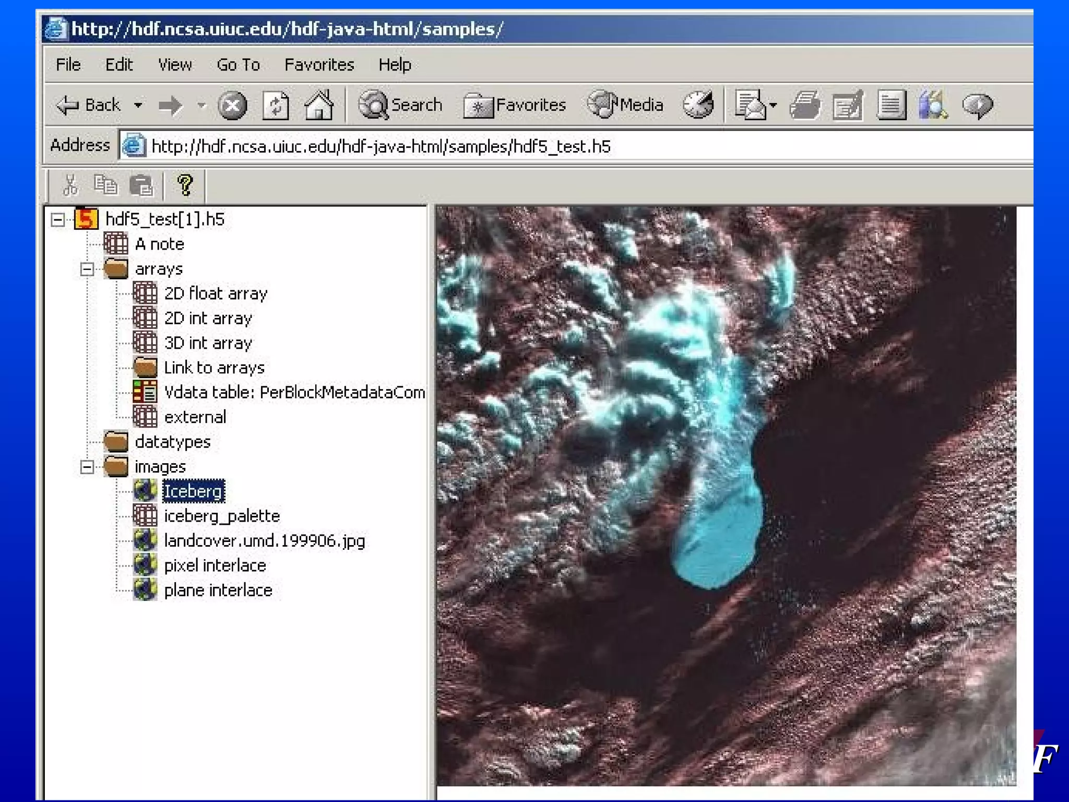This screenshot has width=1069, height=802.
Task: Click the Media toolbar button
Action: click(x=626, y=105)
